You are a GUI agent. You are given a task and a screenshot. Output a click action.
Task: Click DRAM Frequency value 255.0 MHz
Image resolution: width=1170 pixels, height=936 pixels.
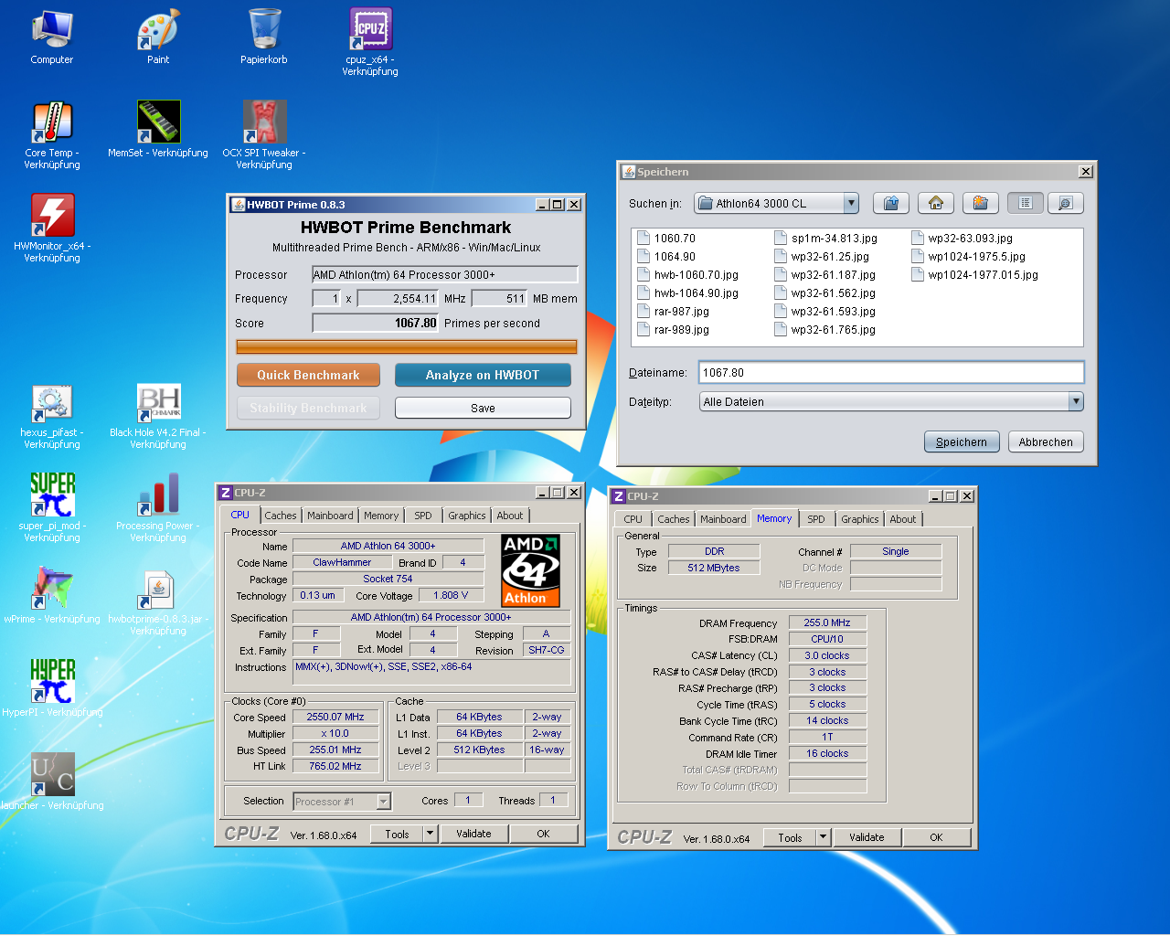pos(827,622)
